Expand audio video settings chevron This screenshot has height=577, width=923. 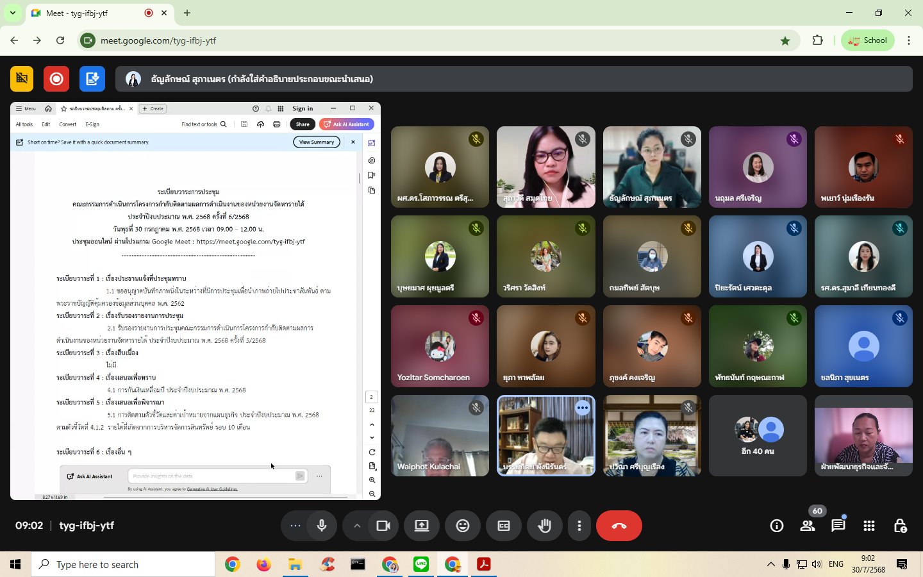(357, 526)
